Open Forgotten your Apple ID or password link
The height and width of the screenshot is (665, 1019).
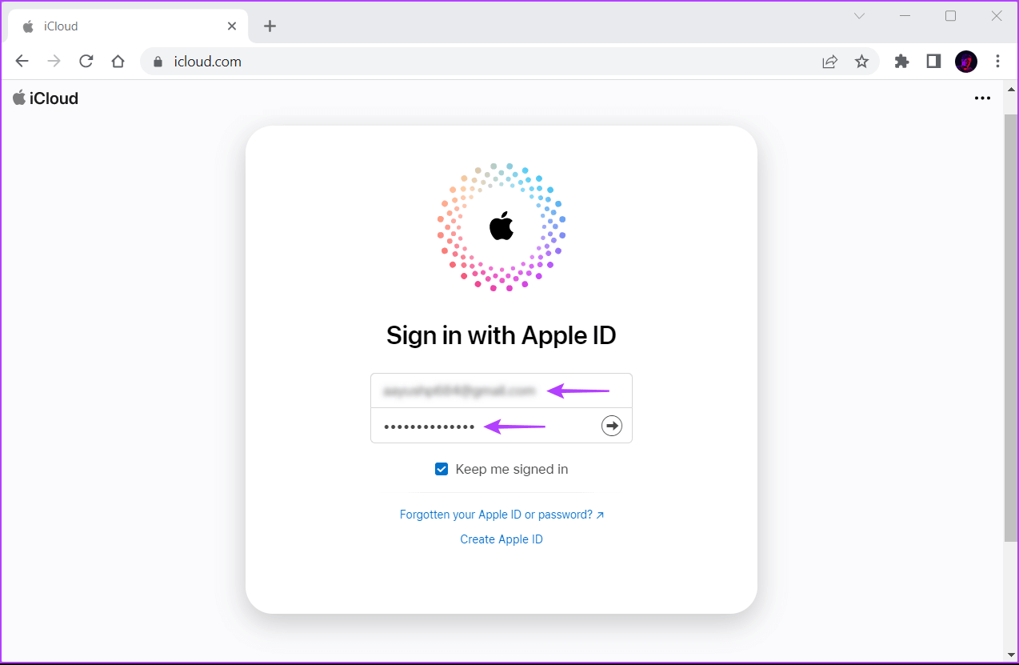point(502,515)
